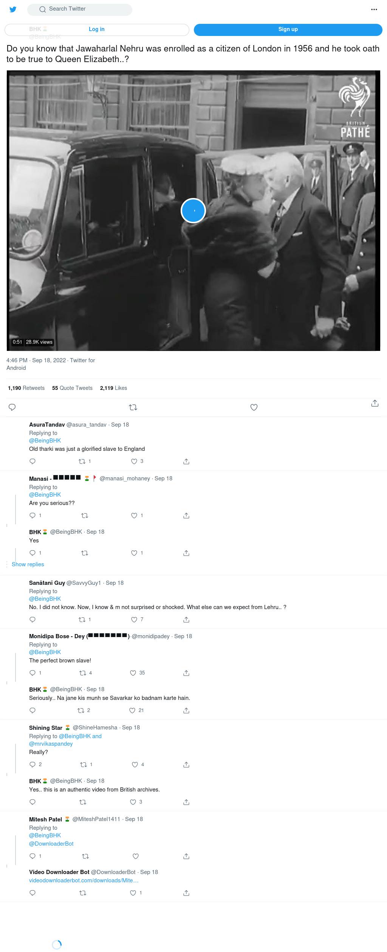Open the three-dot more options menu
Viewport: 387px width, 952px height.
point(374,9)
